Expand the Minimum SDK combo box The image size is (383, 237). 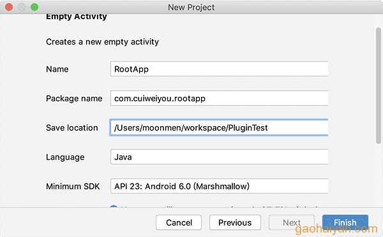click(219, 186)
